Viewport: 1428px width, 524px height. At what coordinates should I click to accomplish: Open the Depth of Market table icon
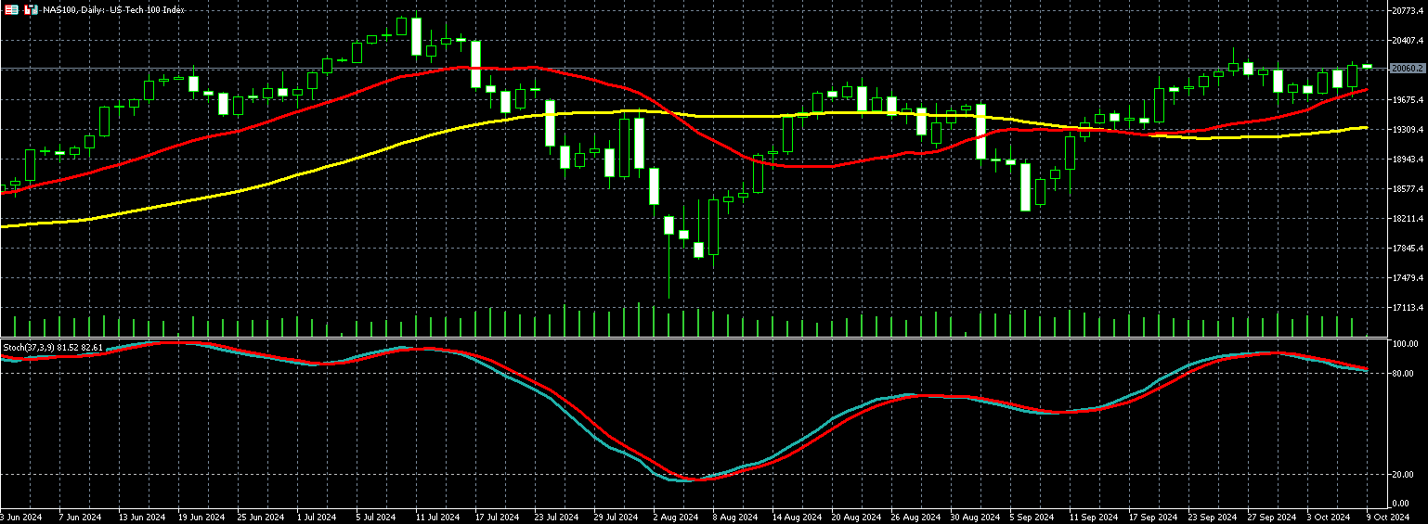(12, 9)
